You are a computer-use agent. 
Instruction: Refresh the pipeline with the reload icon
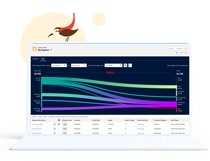point(186,53)
